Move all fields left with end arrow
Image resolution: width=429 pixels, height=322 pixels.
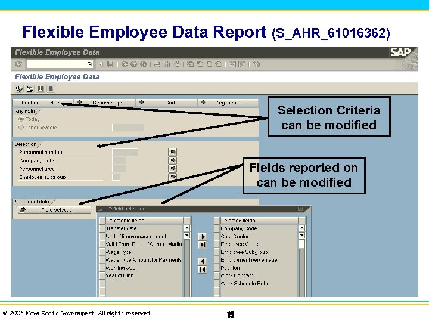[x=203, y=270]
